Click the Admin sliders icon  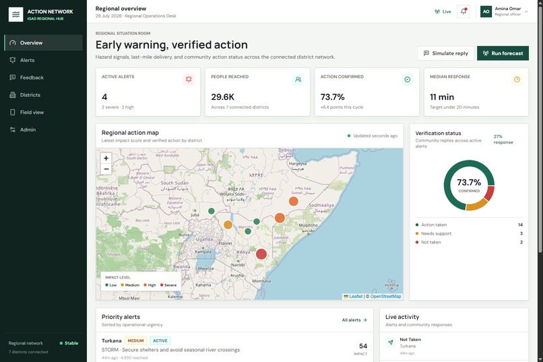[13, 129]
